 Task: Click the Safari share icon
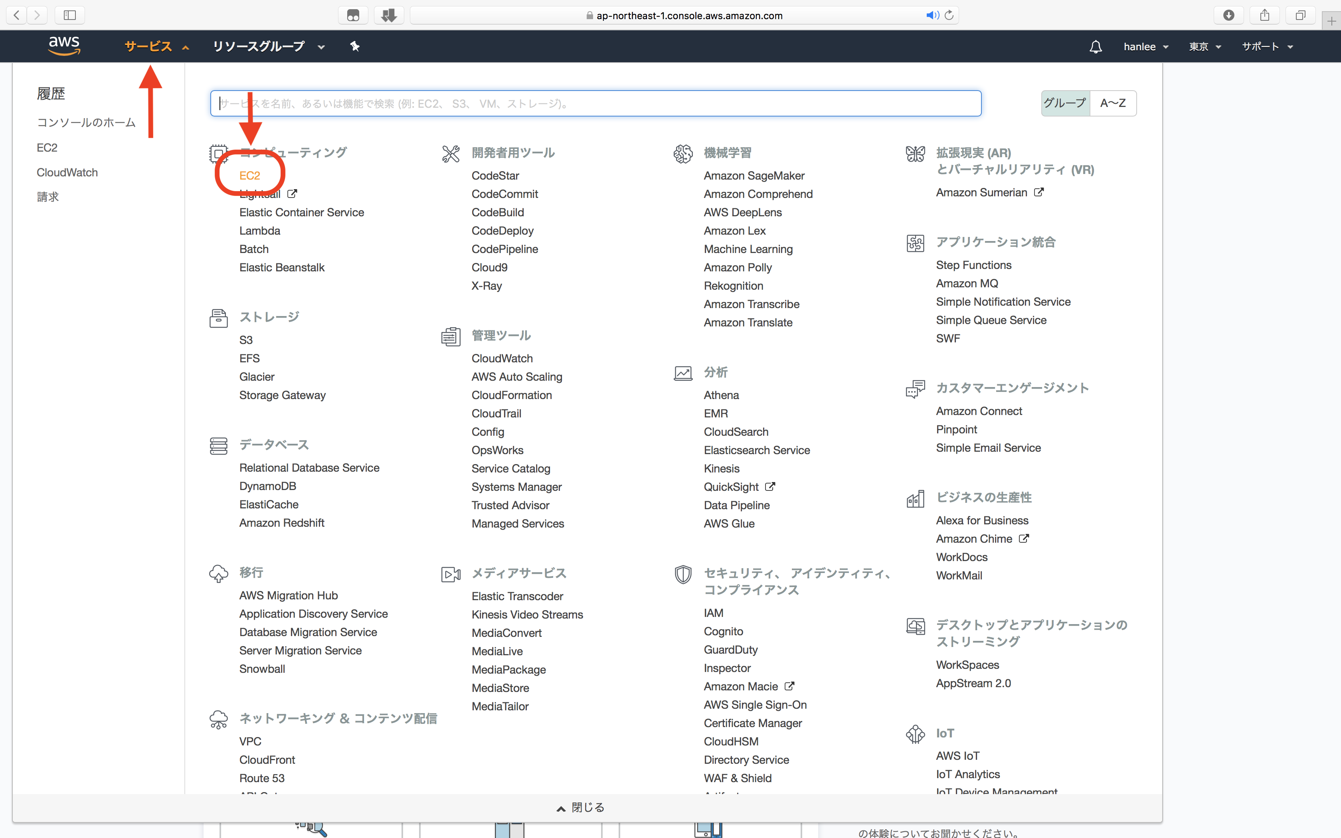point(1264,15)
